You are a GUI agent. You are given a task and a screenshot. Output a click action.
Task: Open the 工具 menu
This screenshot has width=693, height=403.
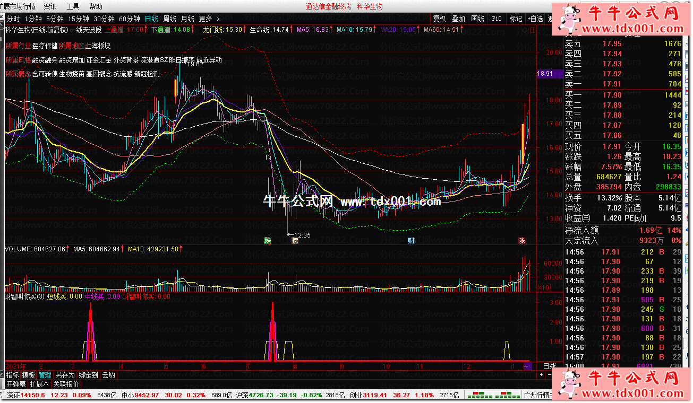point(73,6)
